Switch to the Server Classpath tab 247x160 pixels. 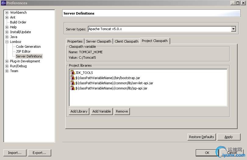98,41
